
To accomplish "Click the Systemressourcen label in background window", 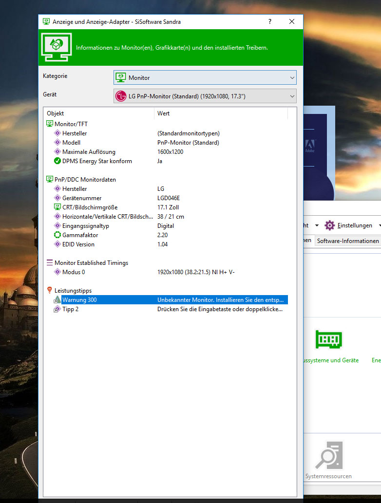I will (328, 476).
